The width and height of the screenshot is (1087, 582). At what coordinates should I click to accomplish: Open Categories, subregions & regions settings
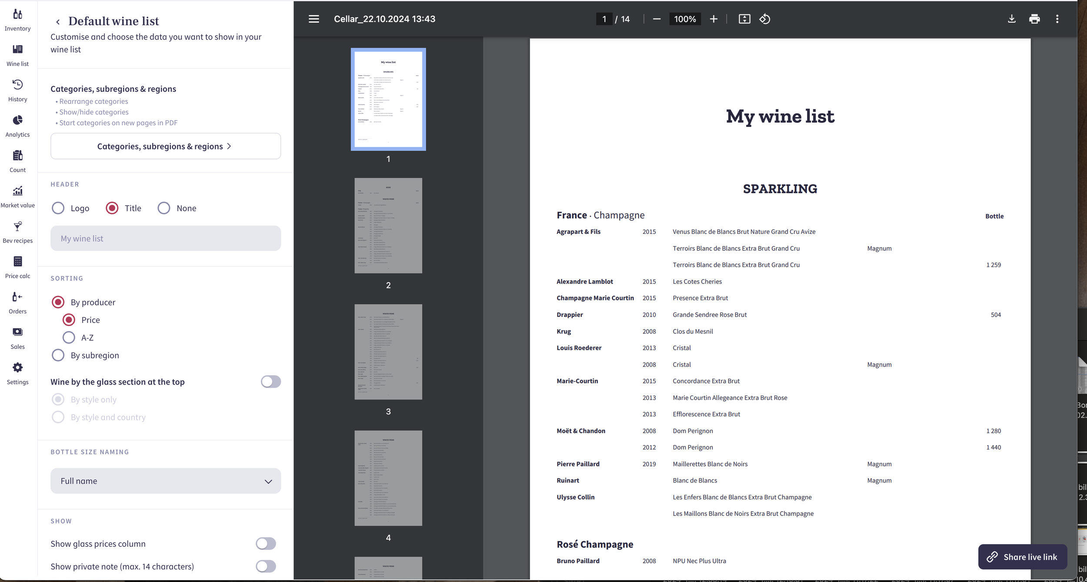166,146
